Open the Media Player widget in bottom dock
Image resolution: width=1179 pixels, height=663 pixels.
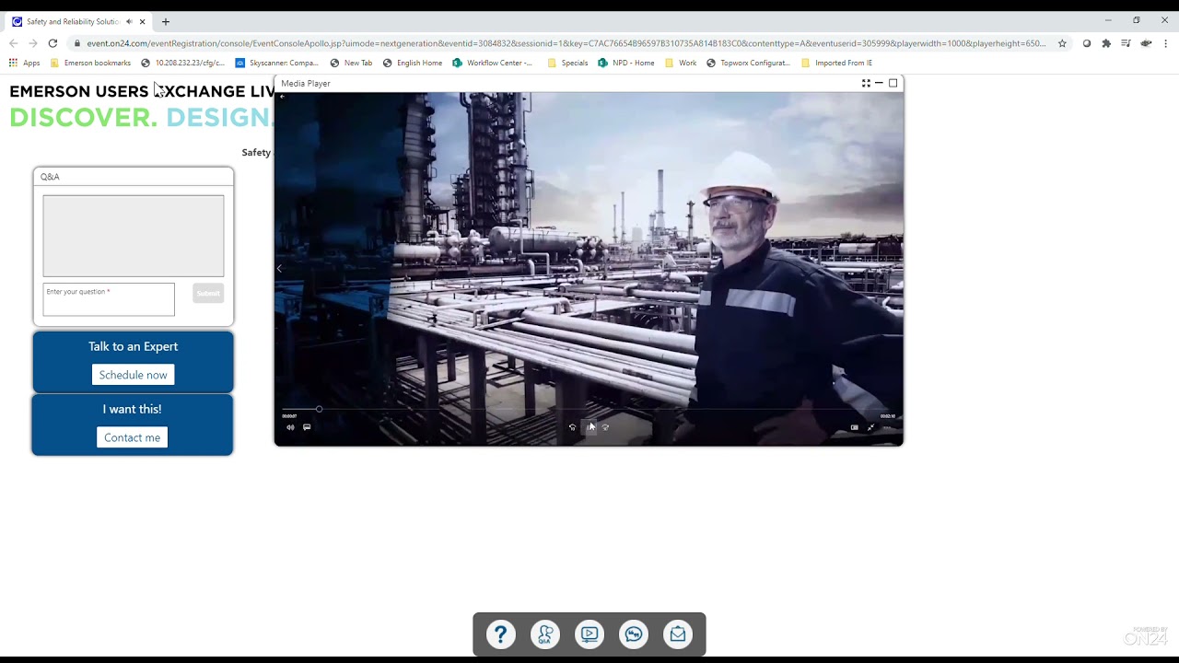pos(589,634)
